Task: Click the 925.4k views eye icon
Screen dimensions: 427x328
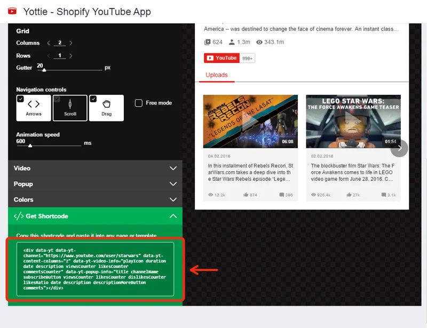Action: pyautogui.click(x=313, y=195)
